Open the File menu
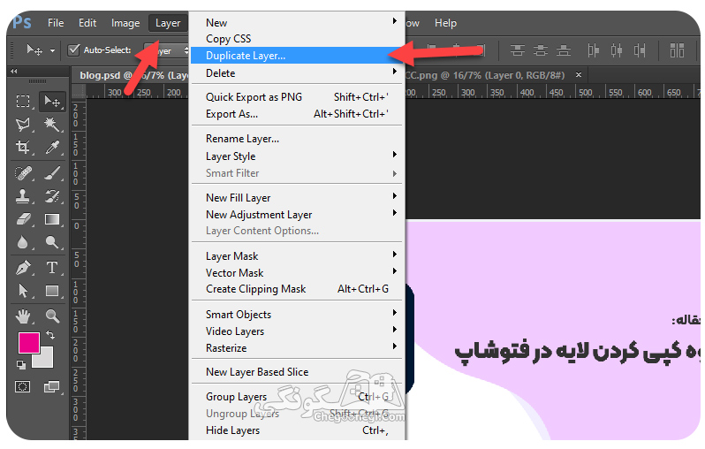705x449 pixels. (56, 23)
